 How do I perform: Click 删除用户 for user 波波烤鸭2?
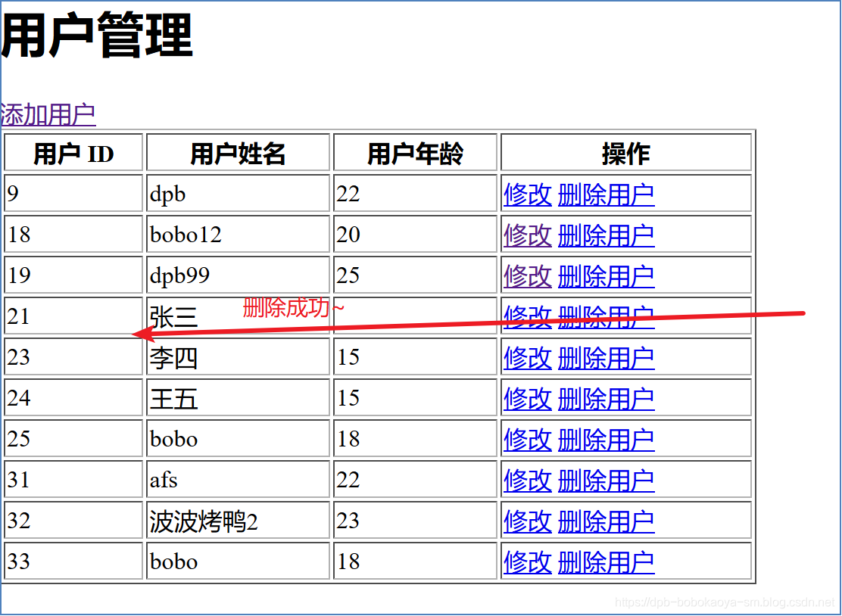(606, 521)
